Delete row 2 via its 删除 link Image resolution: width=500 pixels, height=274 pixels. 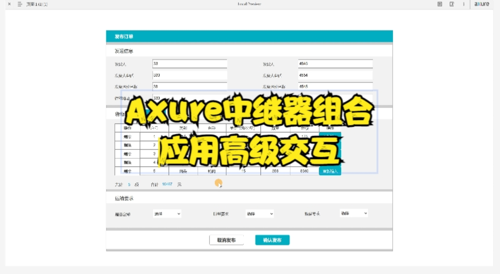(127, 145)
